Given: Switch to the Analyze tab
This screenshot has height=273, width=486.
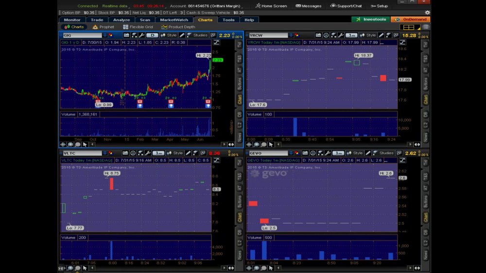Looking at the screenshot, I should [121, 20].
